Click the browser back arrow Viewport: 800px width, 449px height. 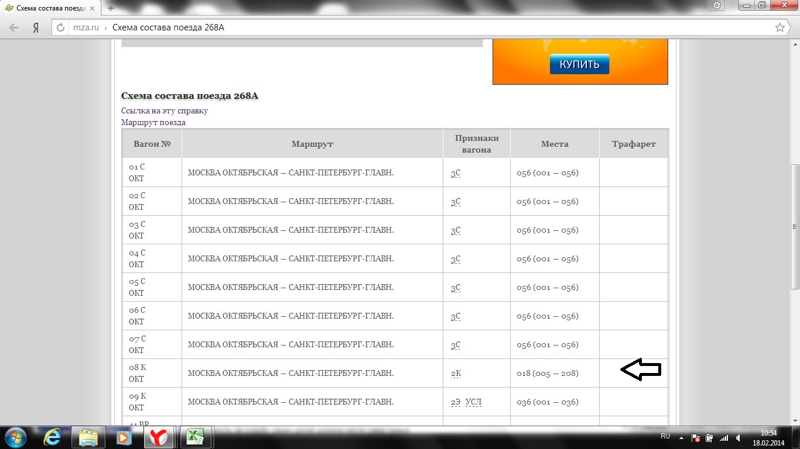pyautogui.click(x=14, y=27)
